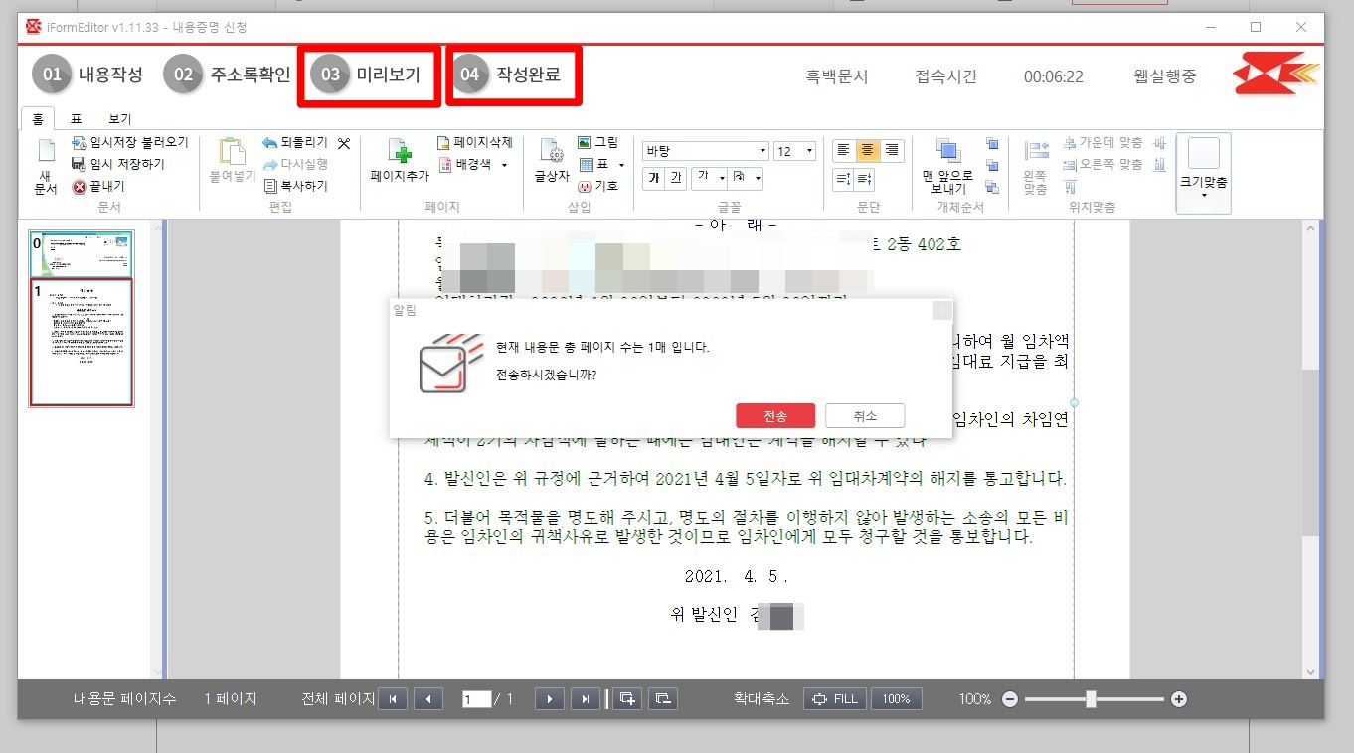Click the zoom out minus icon
Screen dimensions: 1354x753
(x=1010, y=699)
